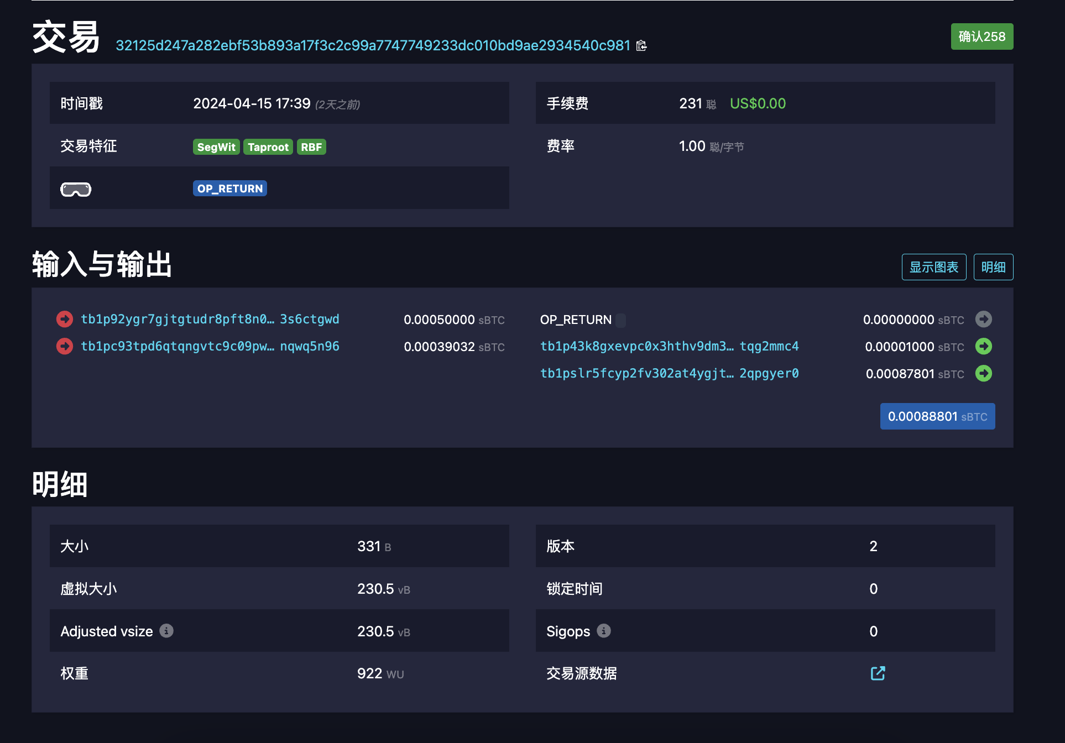Viewport: 1065px width, 743px height.
Task: Click Adjusted vsize info icon
Action: (166, 631)
